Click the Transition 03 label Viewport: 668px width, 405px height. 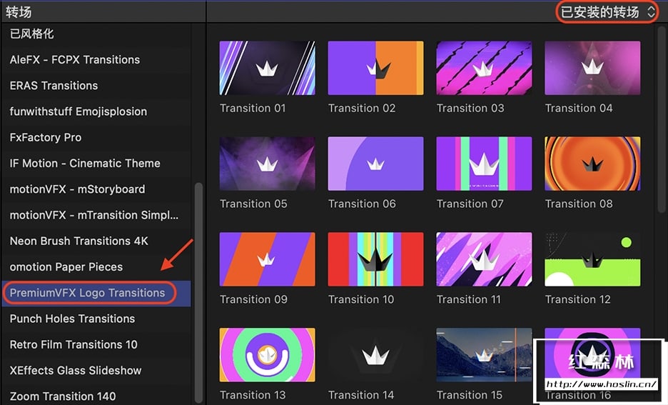tap(470, 109)
